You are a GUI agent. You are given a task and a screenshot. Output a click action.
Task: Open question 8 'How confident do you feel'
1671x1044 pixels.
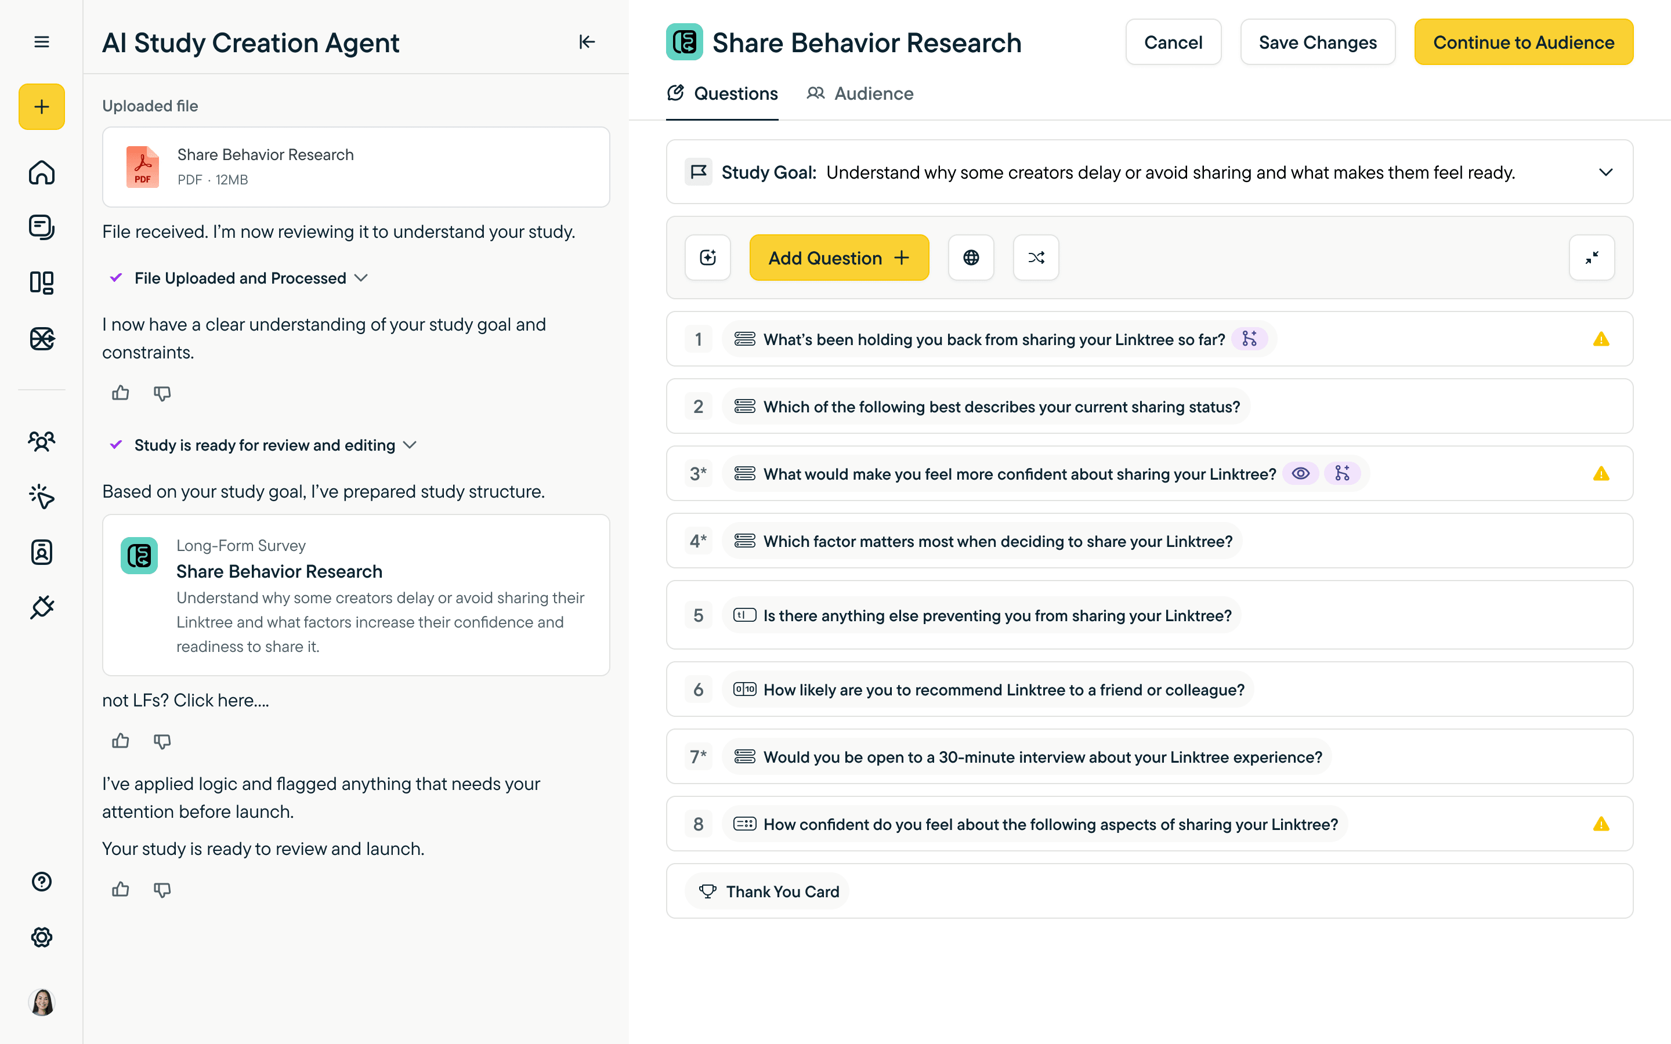1149,824
